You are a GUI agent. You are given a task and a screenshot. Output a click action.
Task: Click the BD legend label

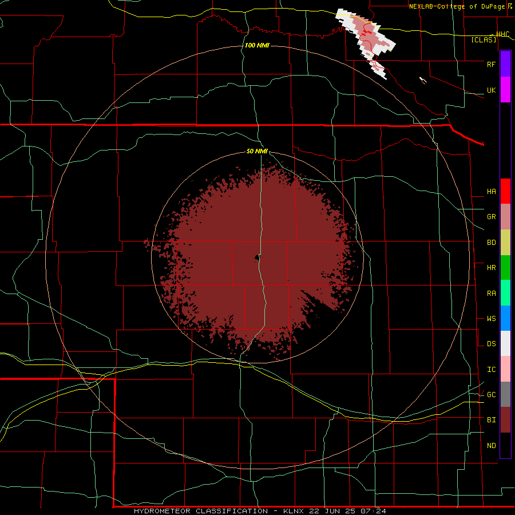coord(491,243)
